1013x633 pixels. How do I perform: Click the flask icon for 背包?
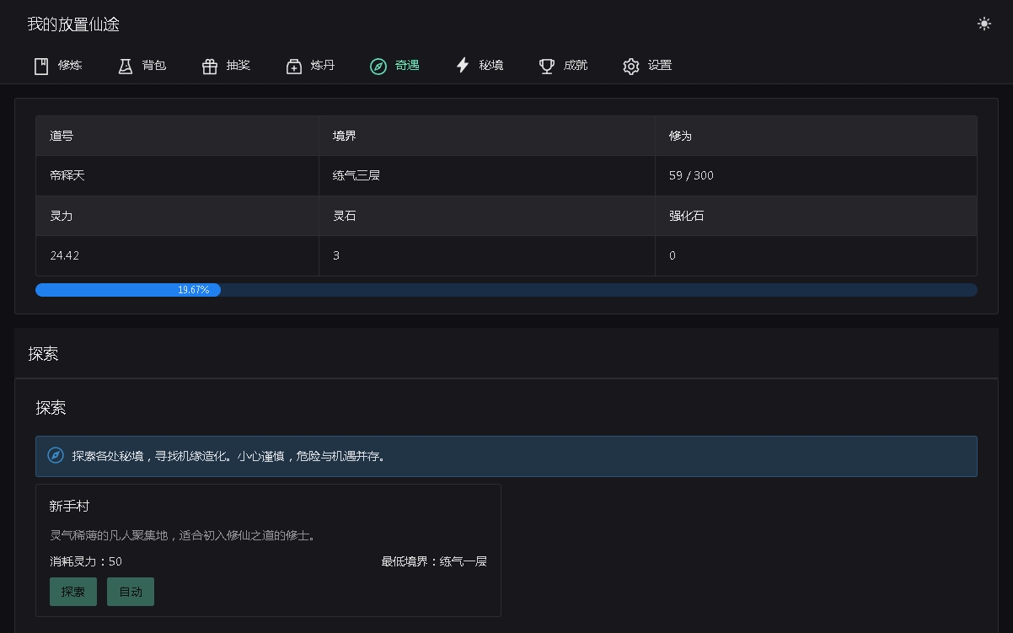pos(126,66)
